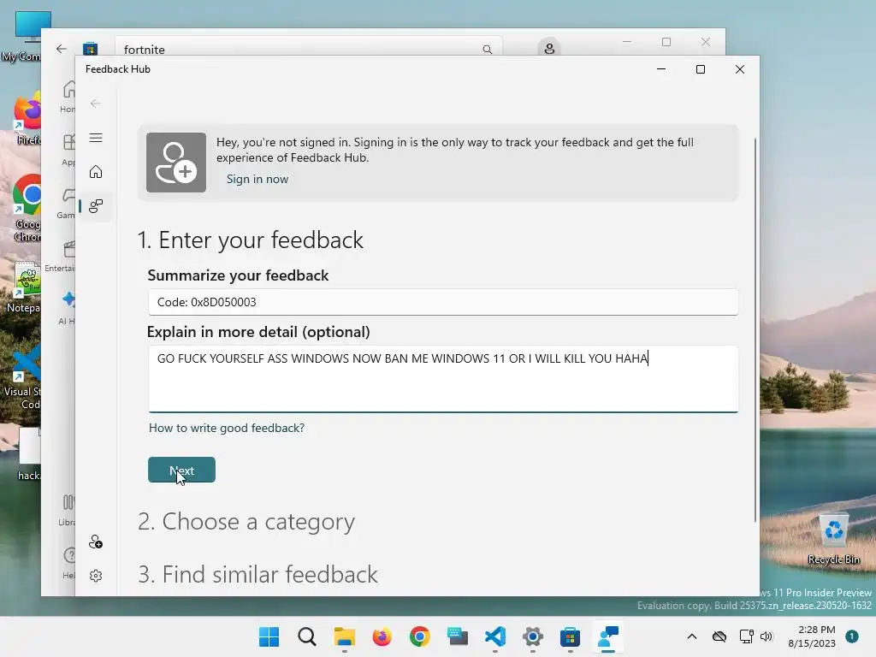Viewport: 876px width, 657px height.
Task: Launch Google Chrome from taskbar
Action: pos(419,636)
